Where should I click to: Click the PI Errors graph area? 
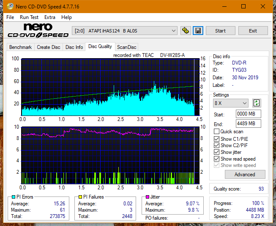click(x=110, y=87)
